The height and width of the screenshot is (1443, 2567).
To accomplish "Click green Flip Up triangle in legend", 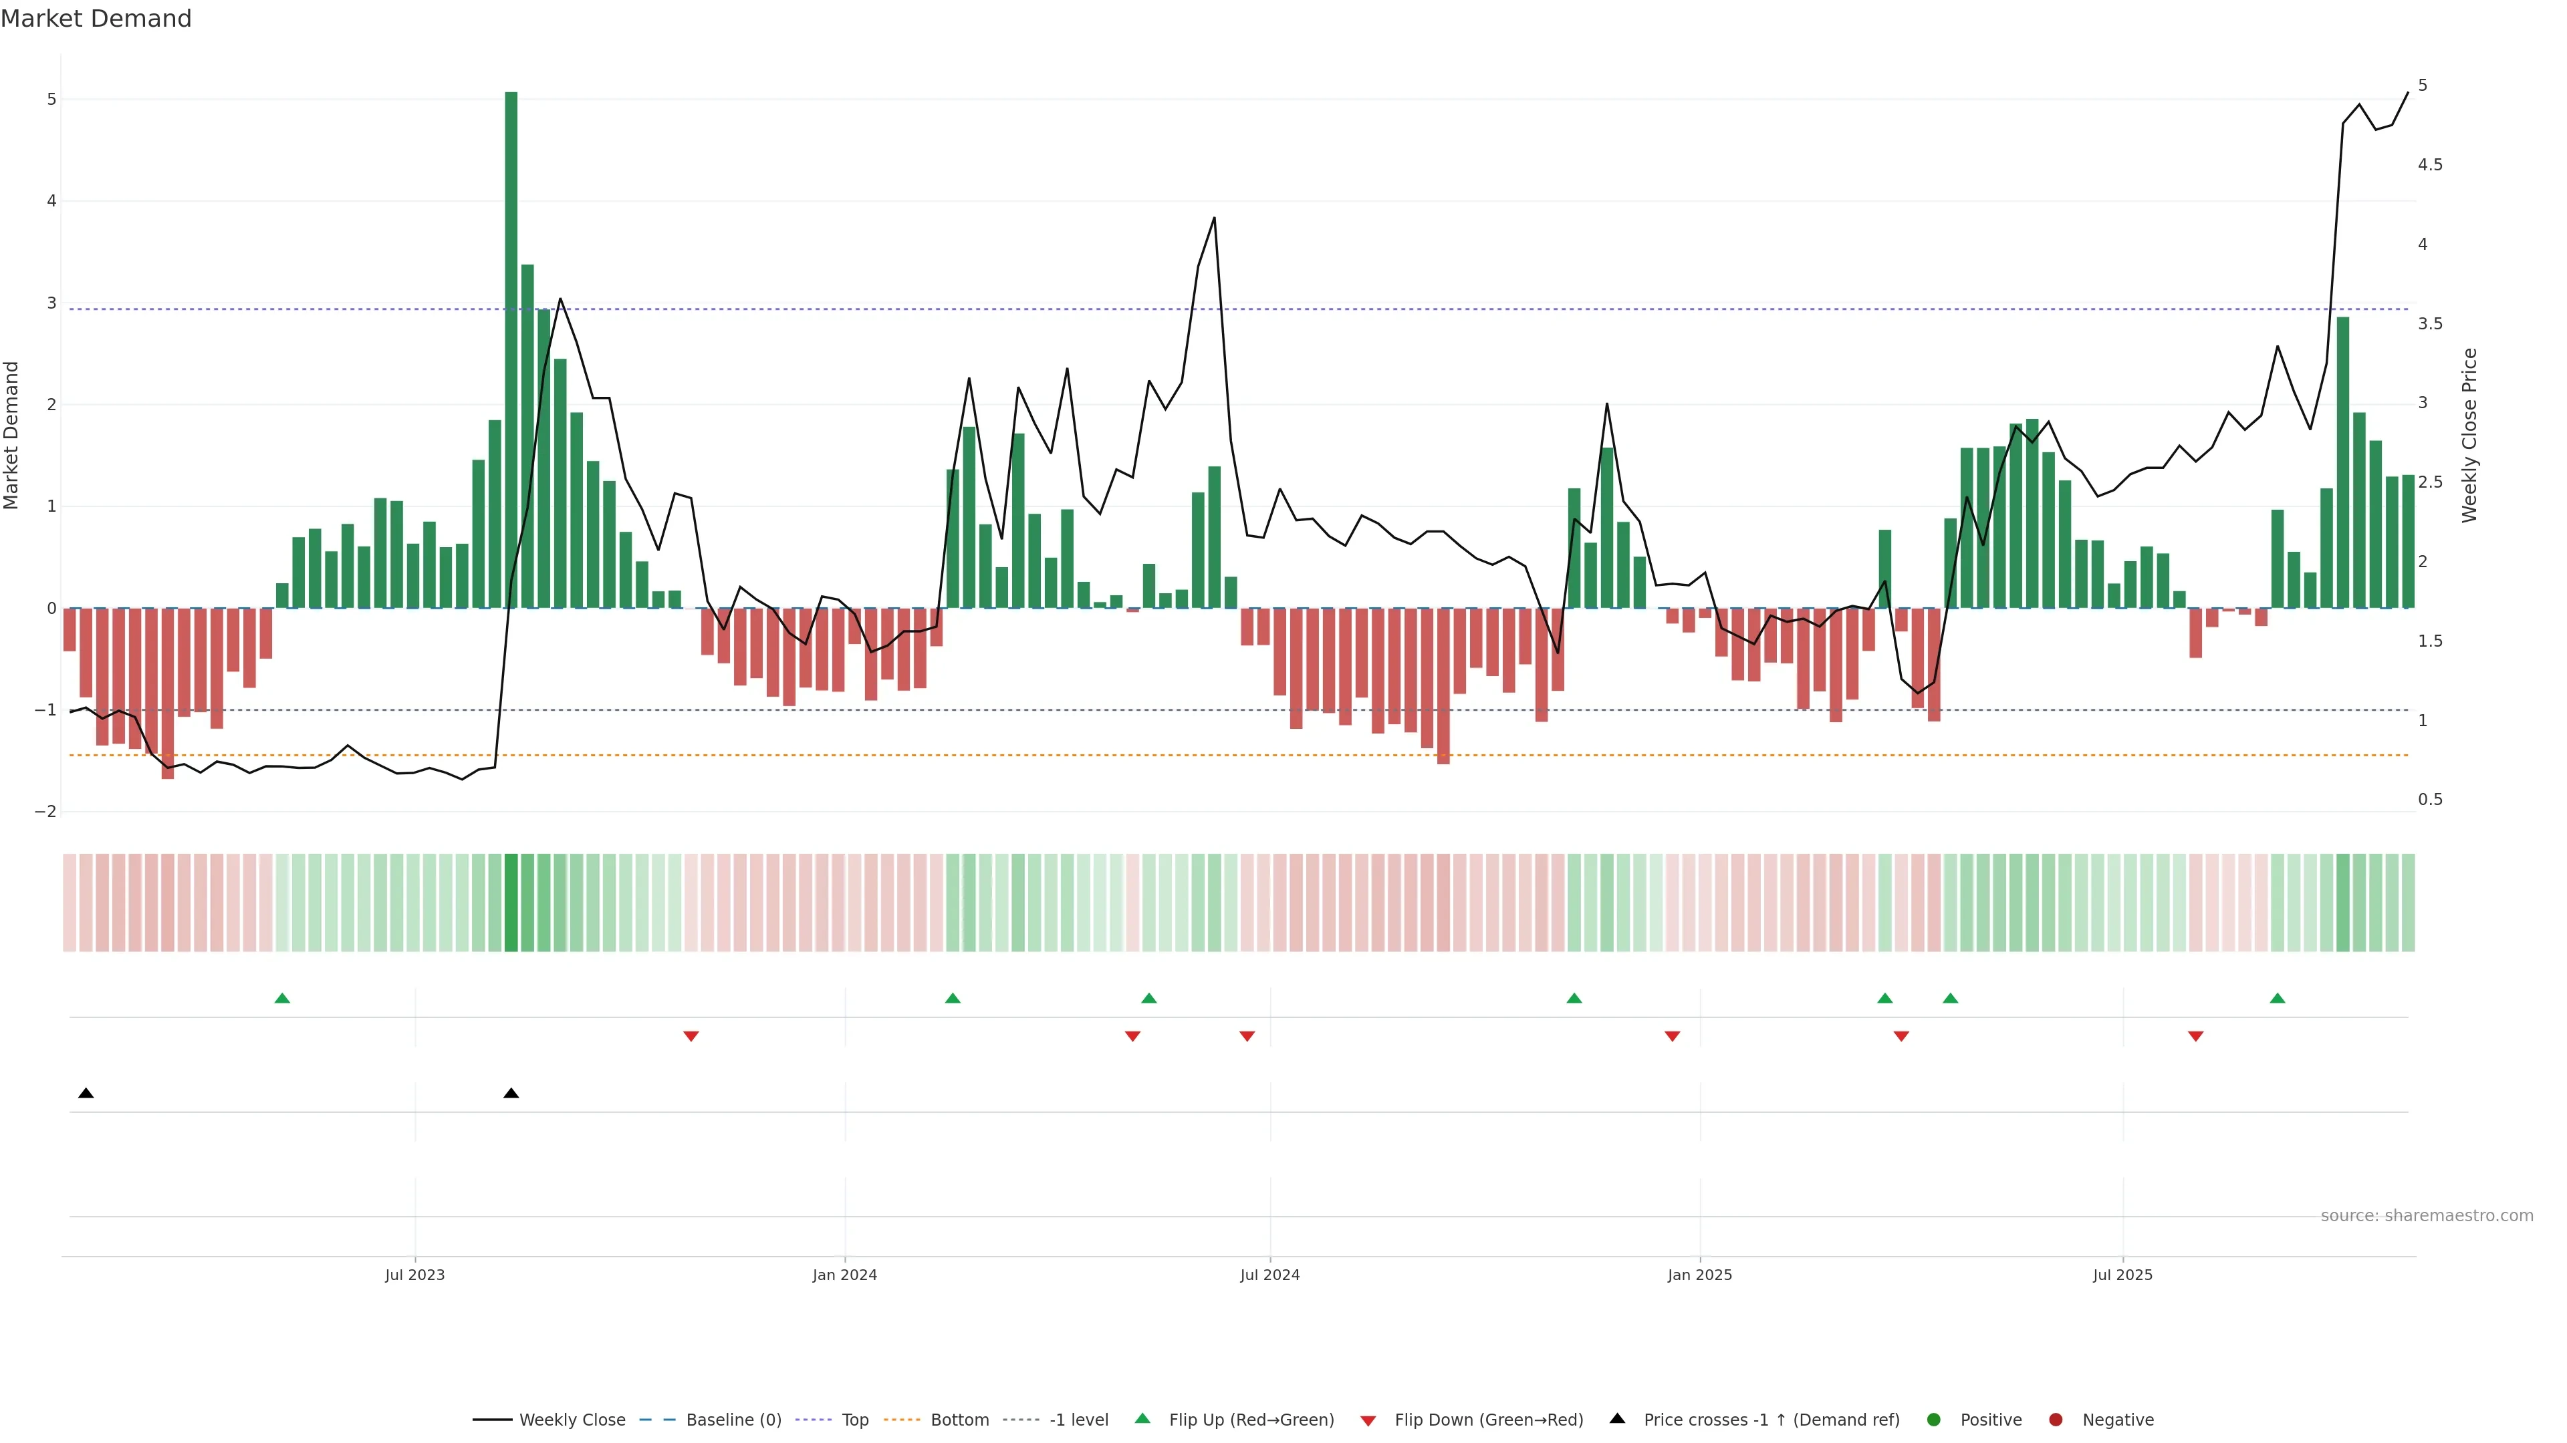I will (x=1143, y=1418).
